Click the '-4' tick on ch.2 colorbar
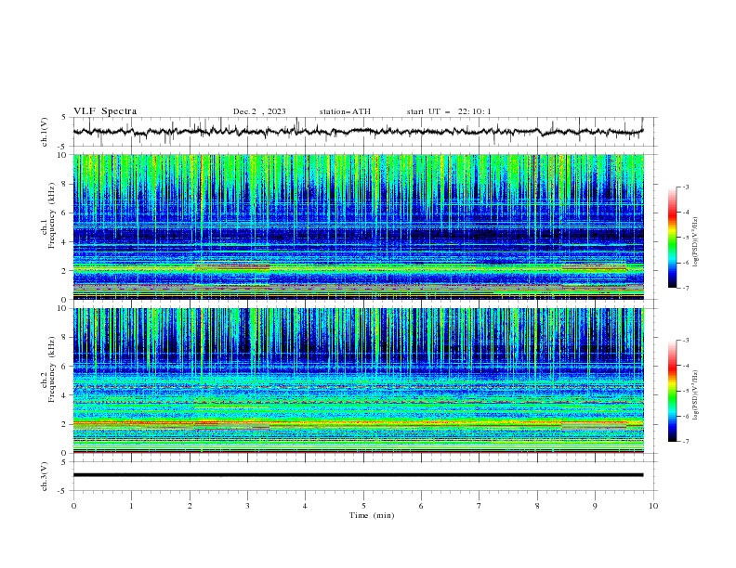The height and width of the screenshot is (568, 736). tap(685, 366)
